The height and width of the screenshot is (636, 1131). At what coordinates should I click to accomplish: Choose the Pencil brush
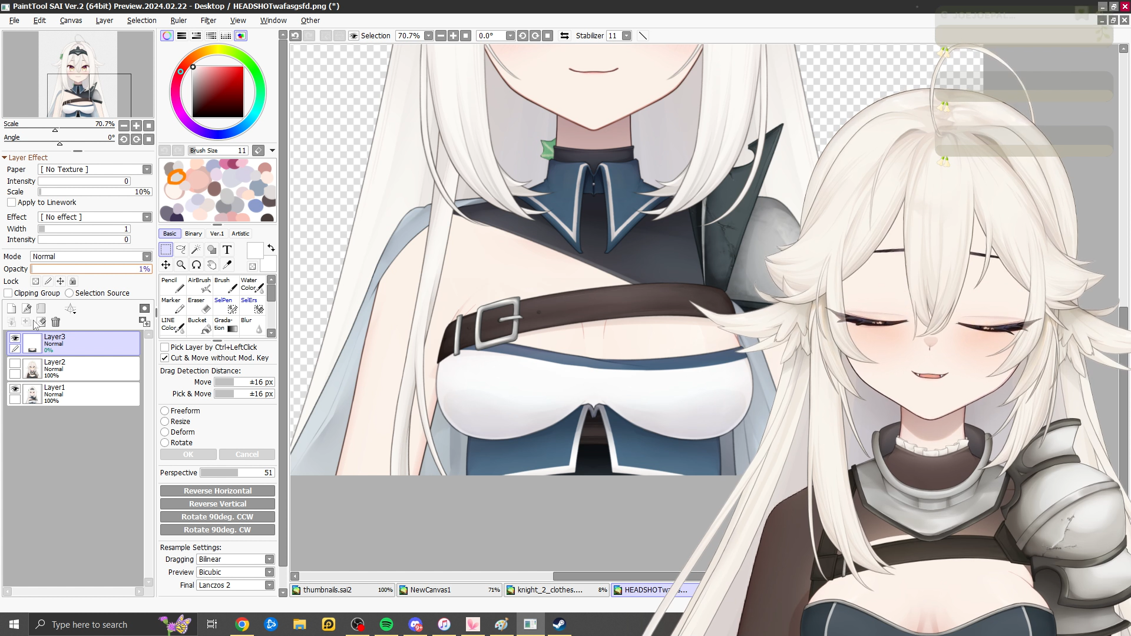tap(173, 285)
